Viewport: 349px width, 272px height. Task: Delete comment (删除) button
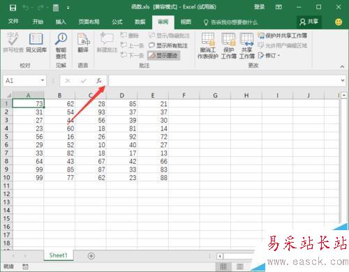[x=129, y=36]
